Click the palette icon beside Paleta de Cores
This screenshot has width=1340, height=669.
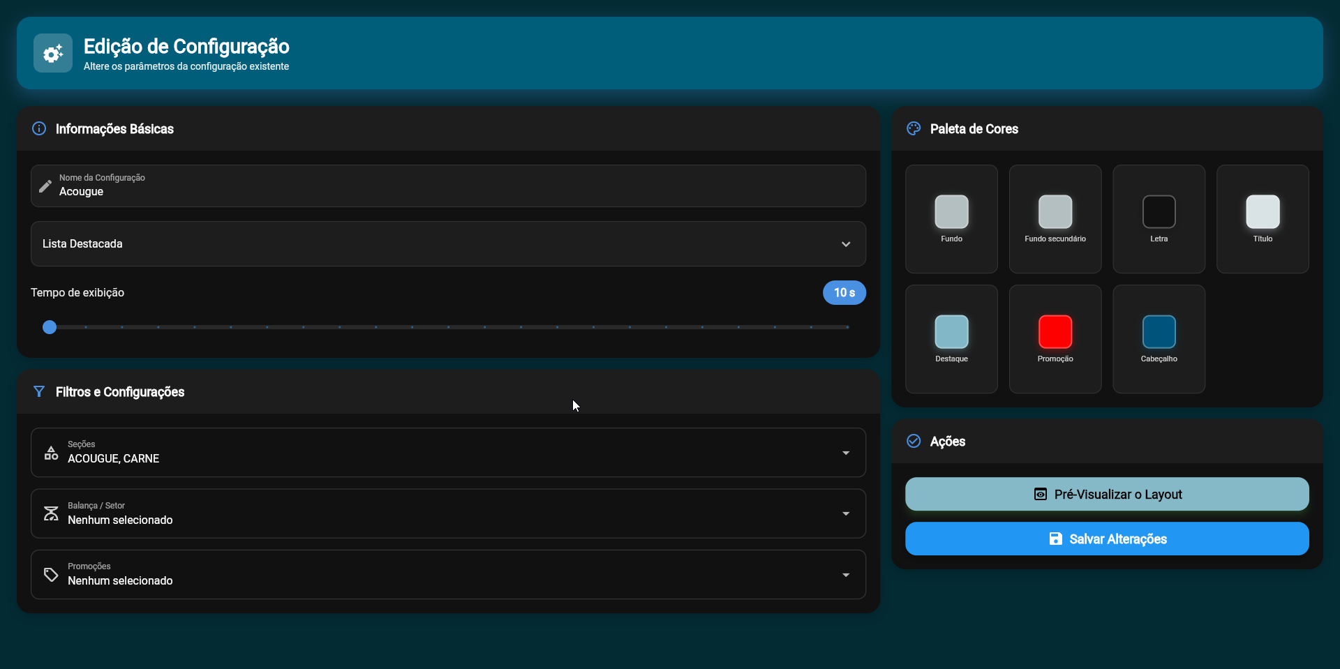point(914,128)
